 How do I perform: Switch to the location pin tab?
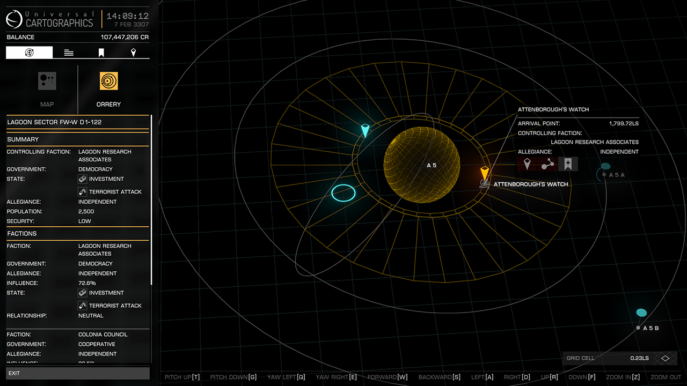tap(133, 53)
